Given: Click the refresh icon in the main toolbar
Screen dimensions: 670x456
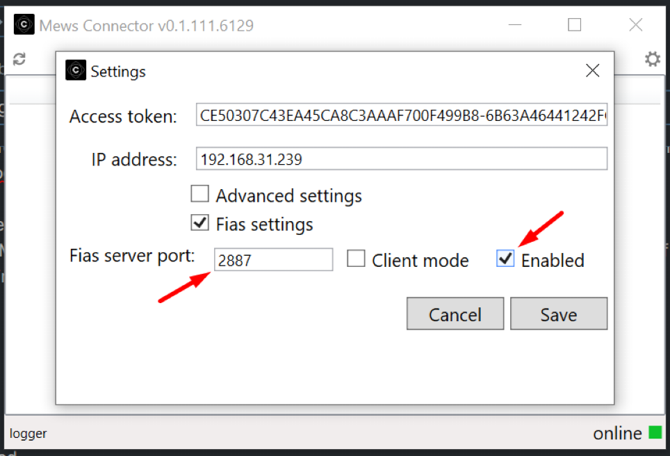Looking at the screenshot, I should click(x=19, y=59).
